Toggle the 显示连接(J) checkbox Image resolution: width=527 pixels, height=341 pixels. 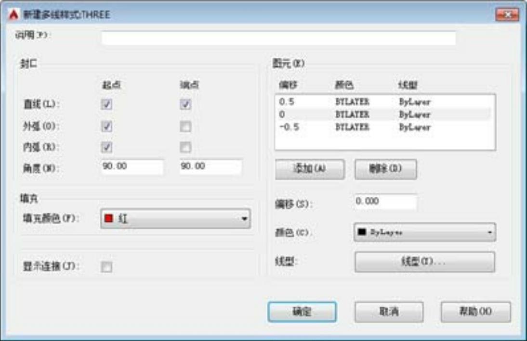tap(106, 267)
